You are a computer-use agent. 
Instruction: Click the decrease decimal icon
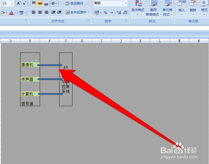[125, 13]
